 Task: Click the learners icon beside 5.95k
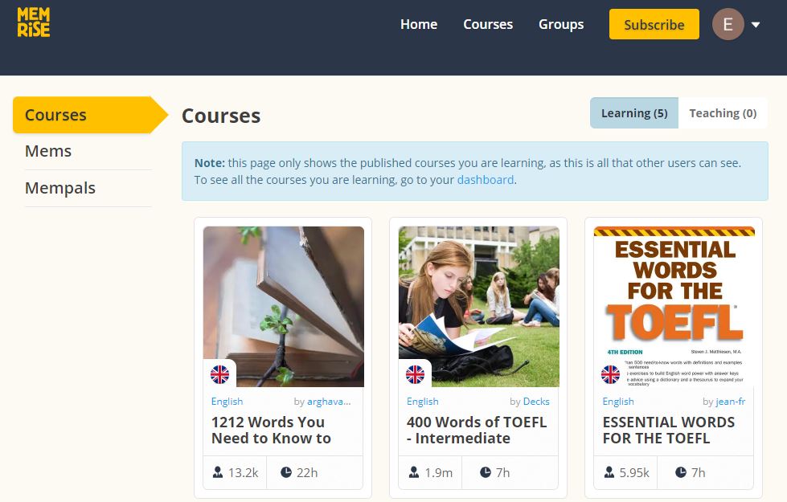coord(609,472)
